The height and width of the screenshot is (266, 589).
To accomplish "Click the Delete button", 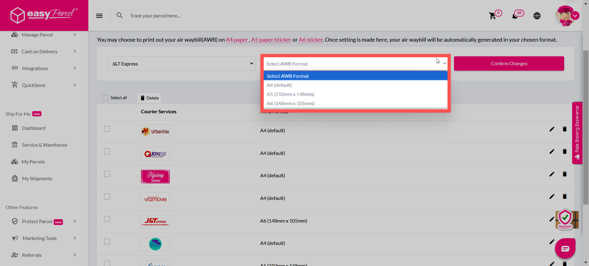I will [149, 98].
